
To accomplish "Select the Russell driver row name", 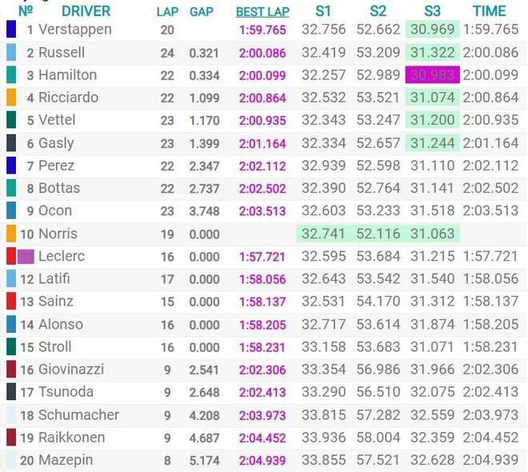I will (62, 53).
